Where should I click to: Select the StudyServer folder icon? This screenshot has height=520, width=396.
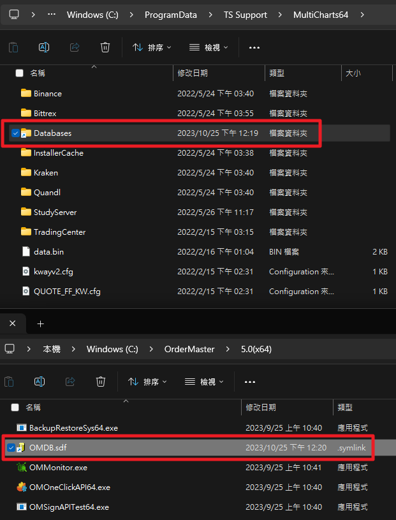pos(26,212)
